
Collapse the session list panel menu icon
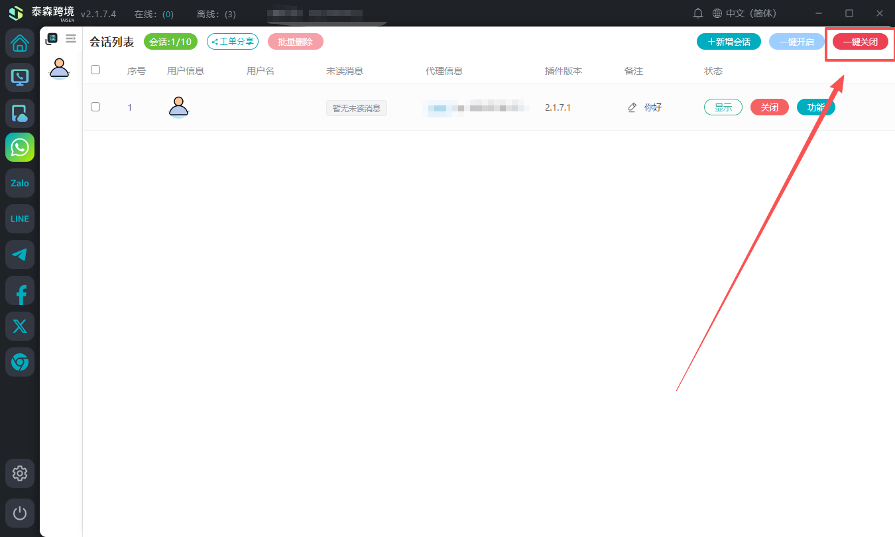click(71, 38)
